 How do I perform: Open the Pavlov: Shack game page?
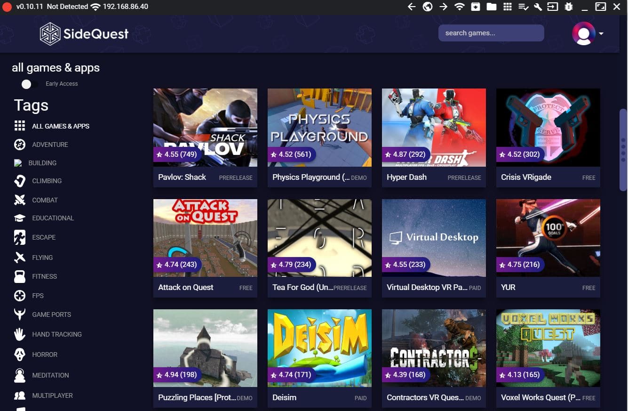(205, 127)
